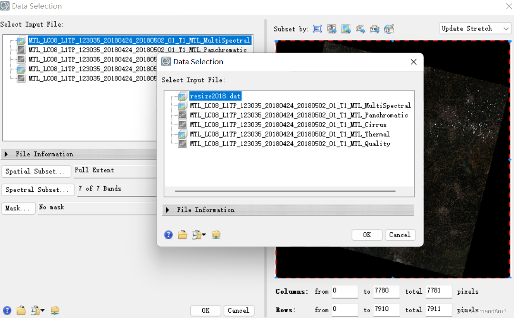Select MTL_Thermal file in front dialog
Screen dimensions: 514x318
[x=290, y=134]
